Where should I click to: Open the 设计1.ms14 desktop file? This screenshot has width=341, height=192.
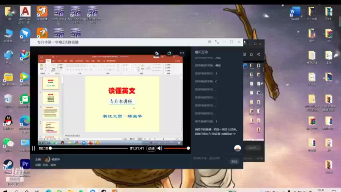point(59,13)
